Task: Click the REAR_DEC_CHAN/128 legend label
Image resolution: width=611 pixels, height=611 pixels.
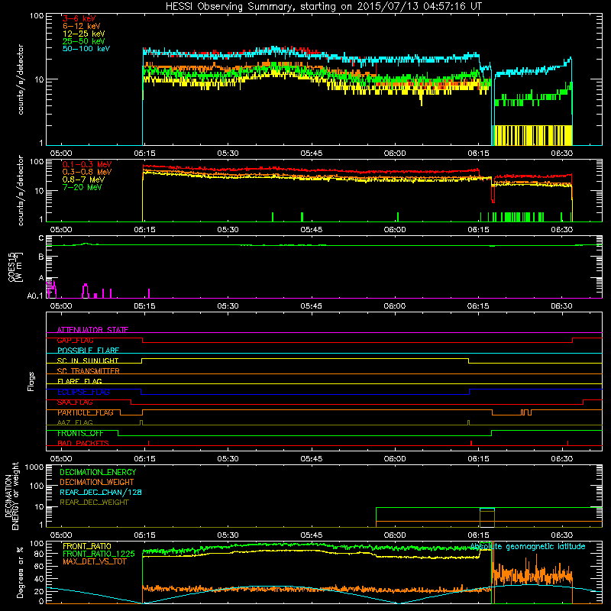Action: [x=101, y=492]
